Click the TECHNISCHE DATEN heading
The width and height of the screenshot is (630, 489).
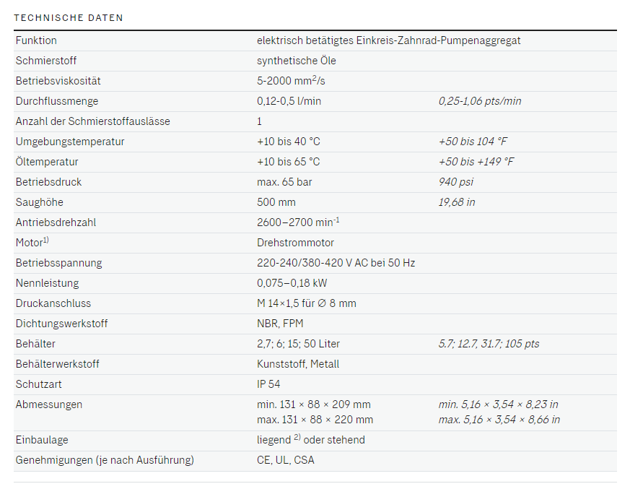point(69,17)
